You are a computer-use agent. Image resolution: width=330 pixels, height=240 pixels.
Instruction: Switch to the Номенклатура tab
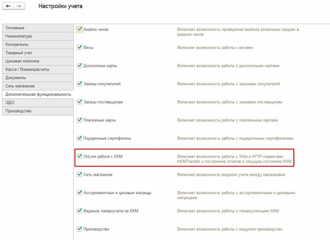pyautogui.click(x=38, y=36)
